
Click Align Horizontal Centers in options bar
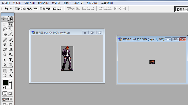point(88,9)
